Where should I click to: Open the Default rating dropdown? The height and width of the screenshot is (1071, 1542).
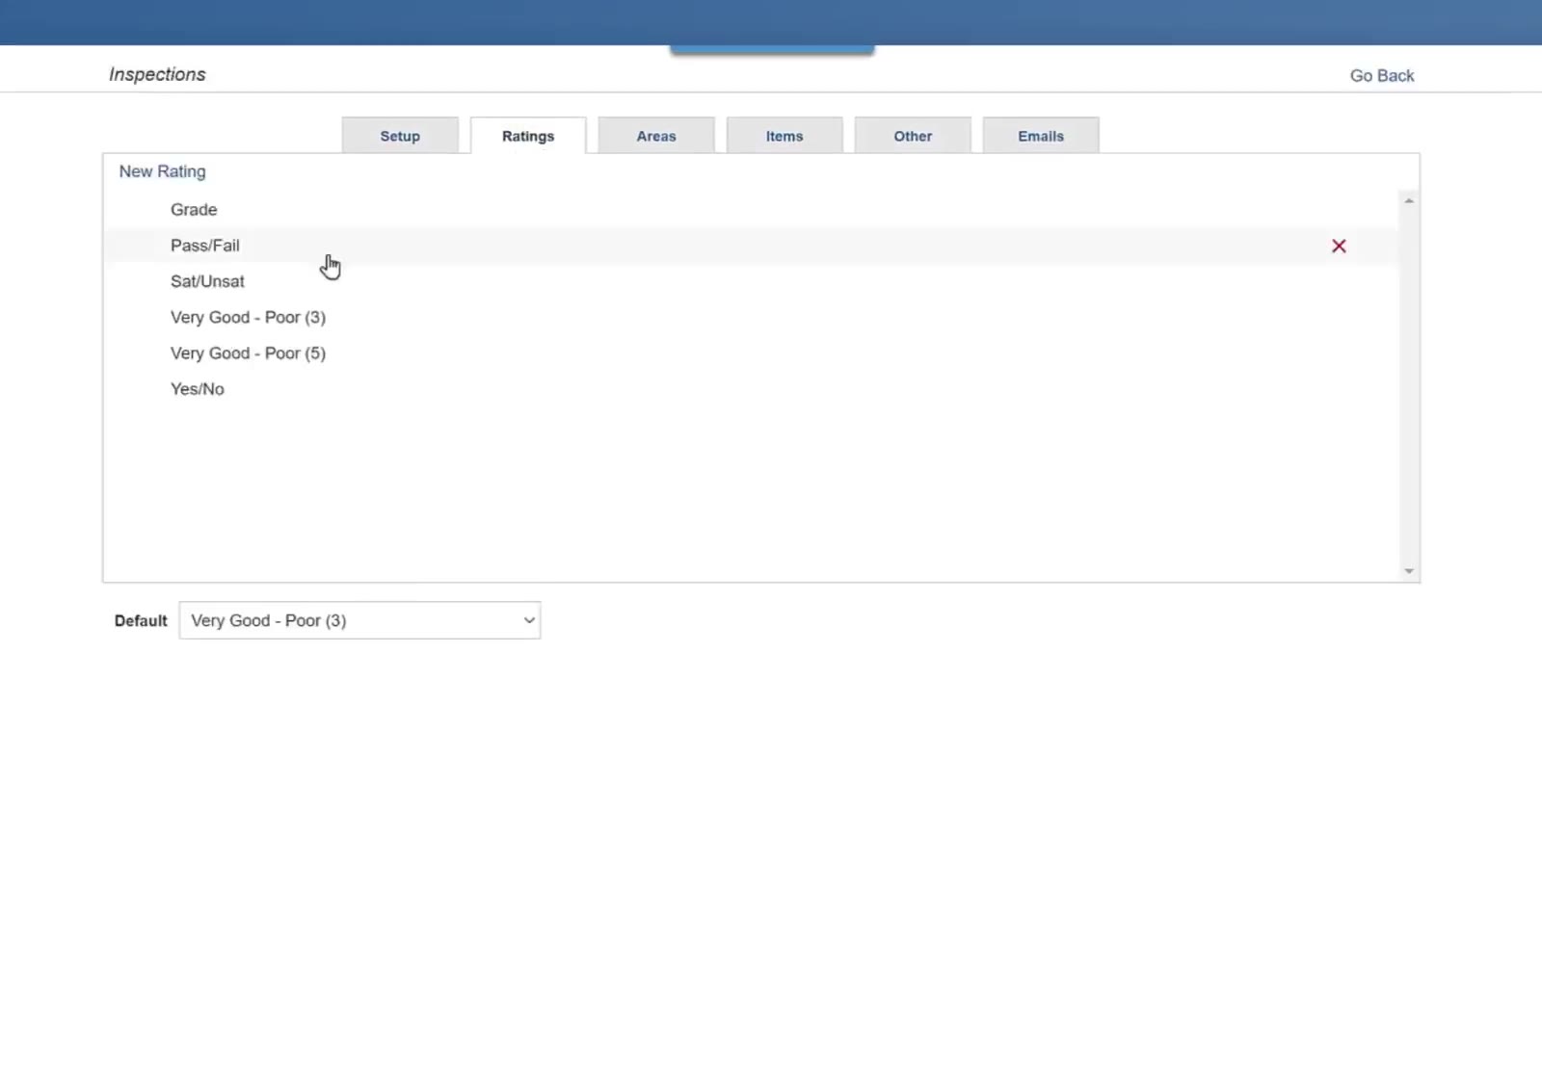point(359,620)
